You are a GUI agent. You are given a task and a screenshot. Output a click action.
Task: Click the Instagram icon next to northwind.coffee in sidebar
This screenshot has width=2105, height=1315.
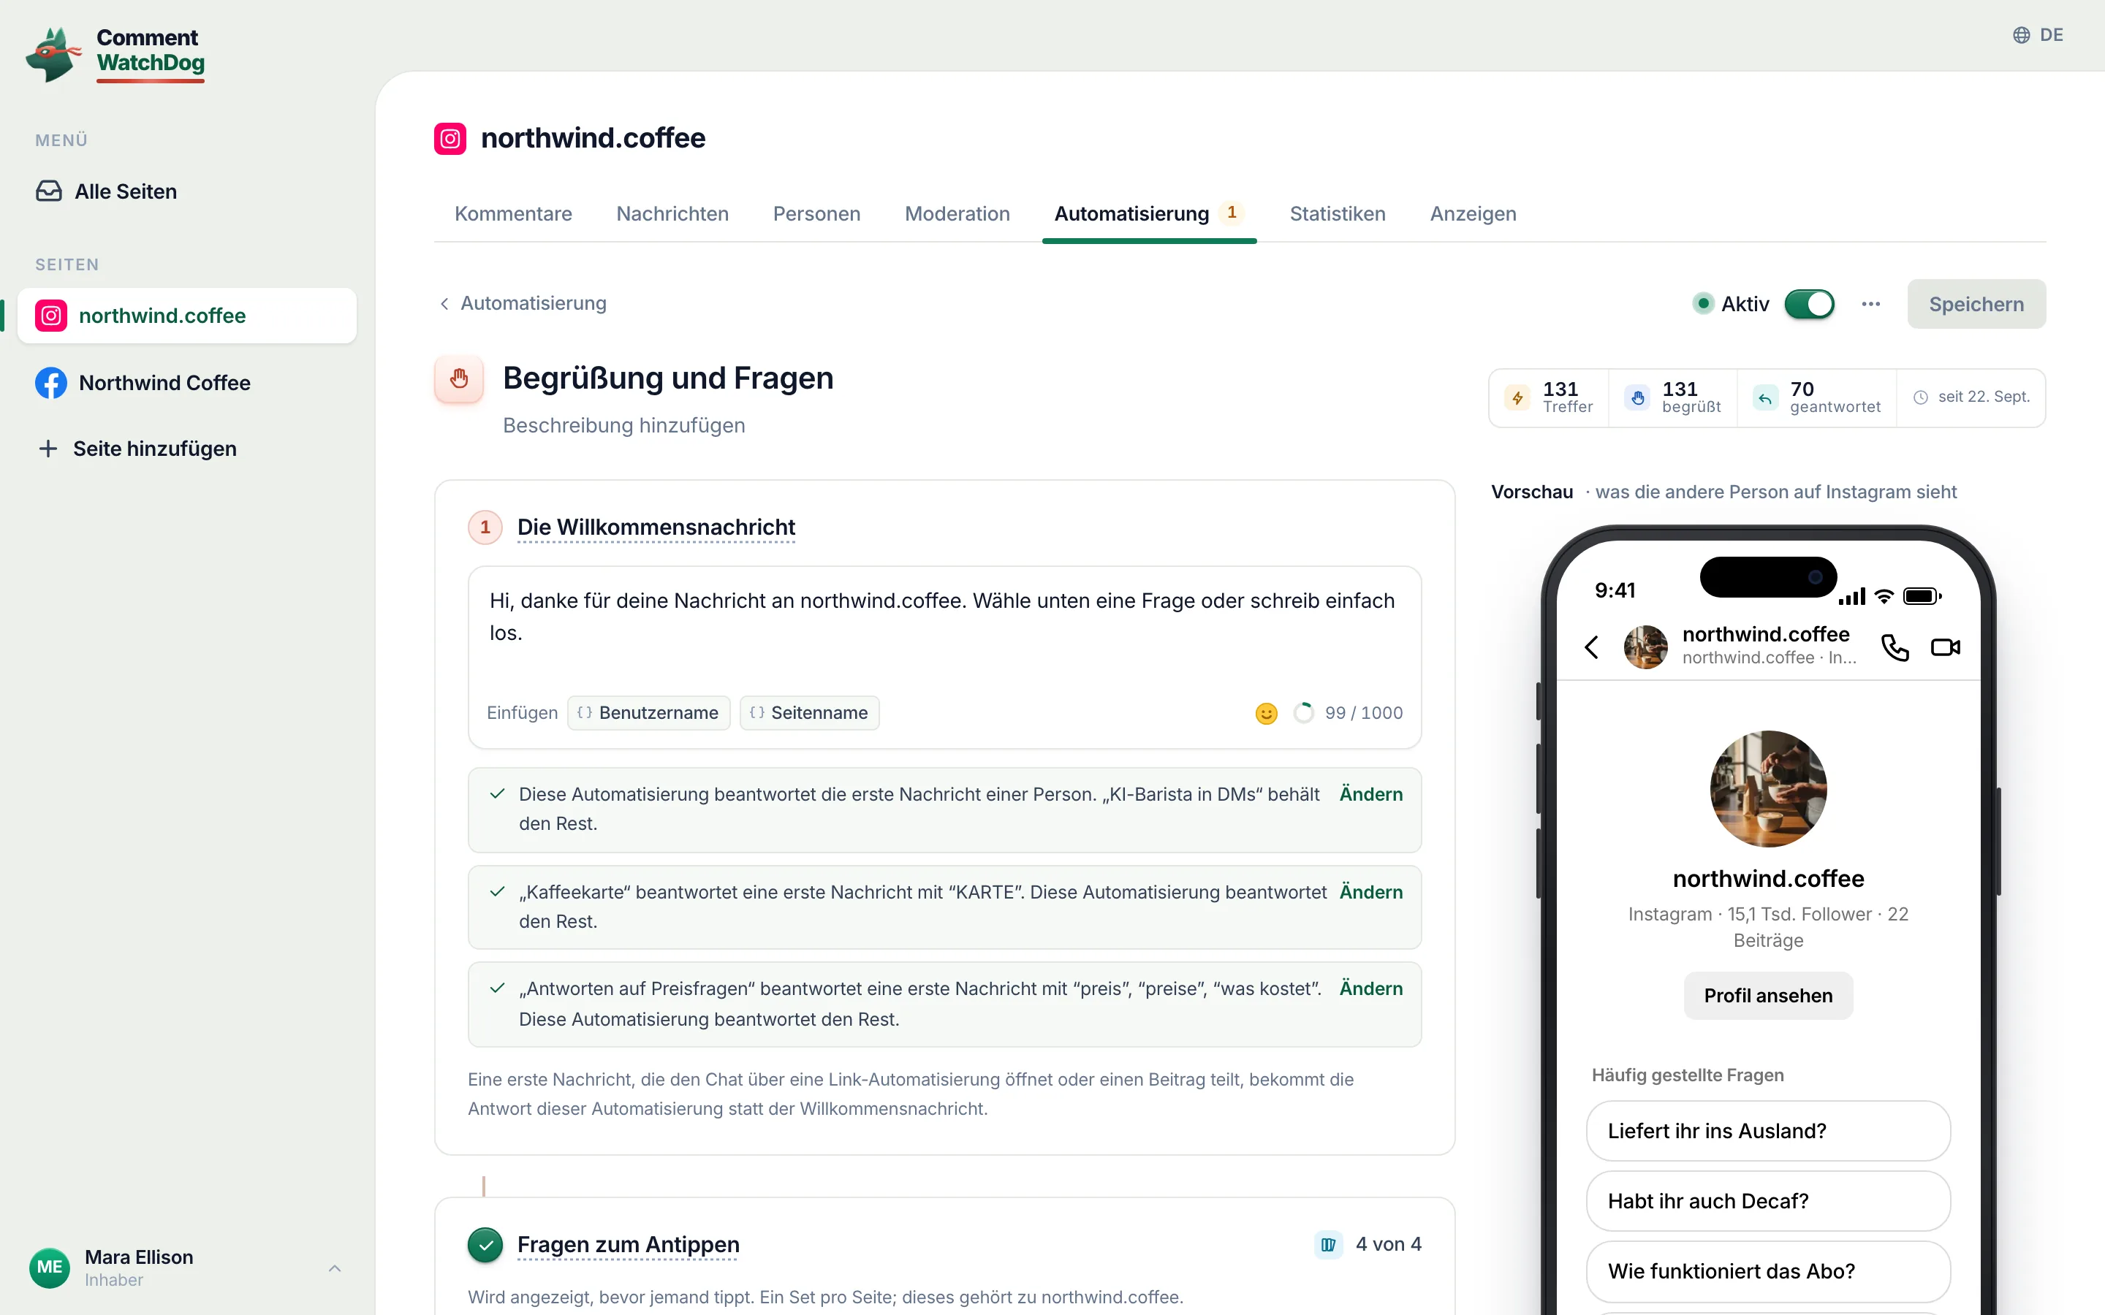(x=51, y=316)
